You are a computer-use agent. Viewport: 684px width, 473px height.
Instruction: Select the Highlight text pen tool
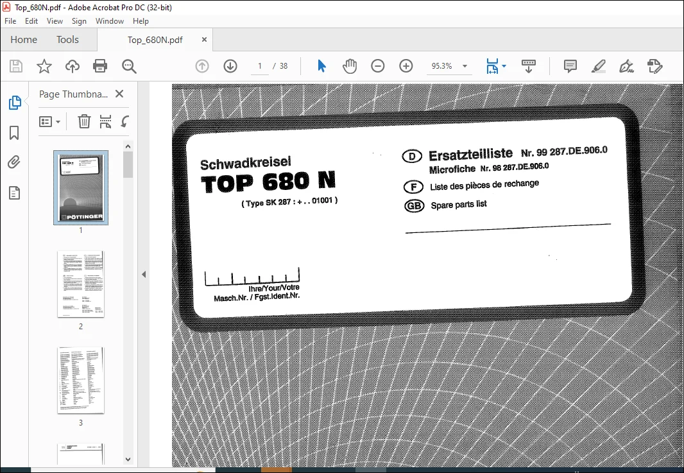[599, 66]
